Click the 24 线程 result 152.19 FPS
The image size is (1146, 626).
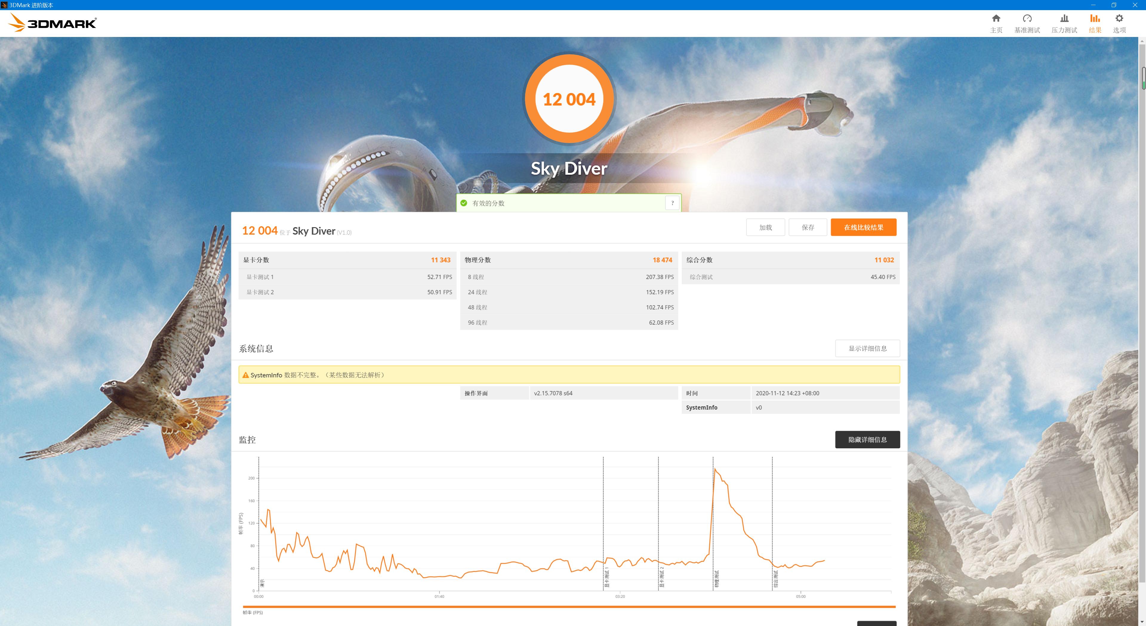(660, 292)
